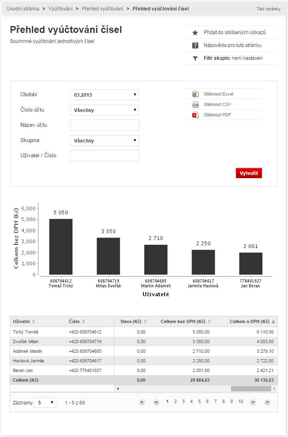Screen dimensions: 288x437
Task: Click 36 135,53 grand total cell
Action: 264,380
